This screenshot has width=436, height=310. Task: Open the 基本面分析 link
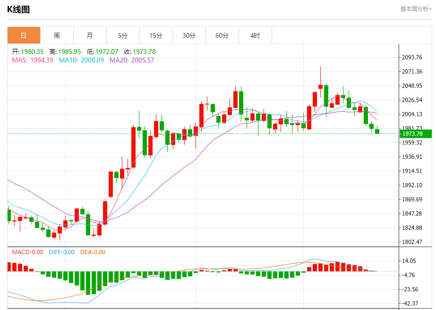pyautogui.click(x=416, y=9)
